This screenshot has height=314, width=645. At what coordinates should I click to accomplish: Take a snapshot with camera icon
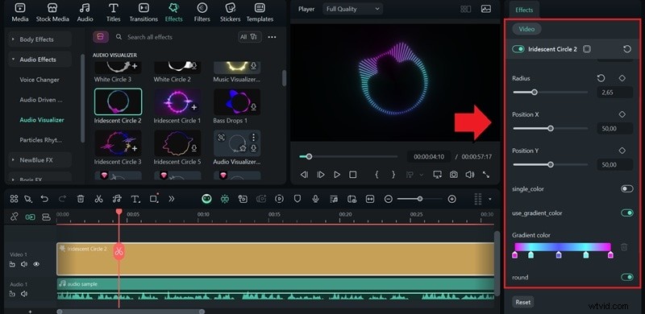click(453, 175)
